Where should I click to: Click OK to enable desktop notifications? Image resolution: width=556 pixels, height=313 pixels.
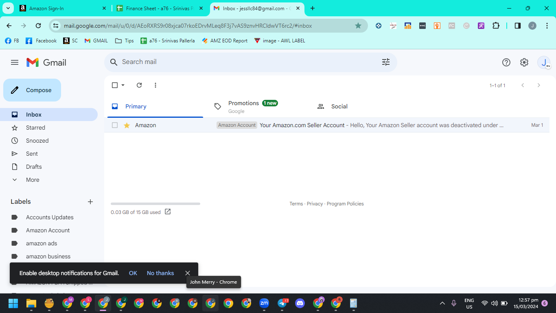(133, 273)
